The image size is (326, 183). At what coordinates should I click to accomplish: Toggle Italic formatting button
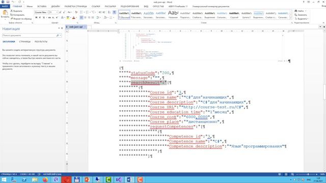coord(40,18)
